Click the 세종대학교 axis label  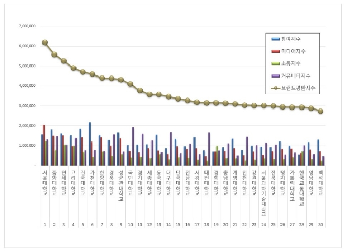pyautogui.click(x=149, y=183)
